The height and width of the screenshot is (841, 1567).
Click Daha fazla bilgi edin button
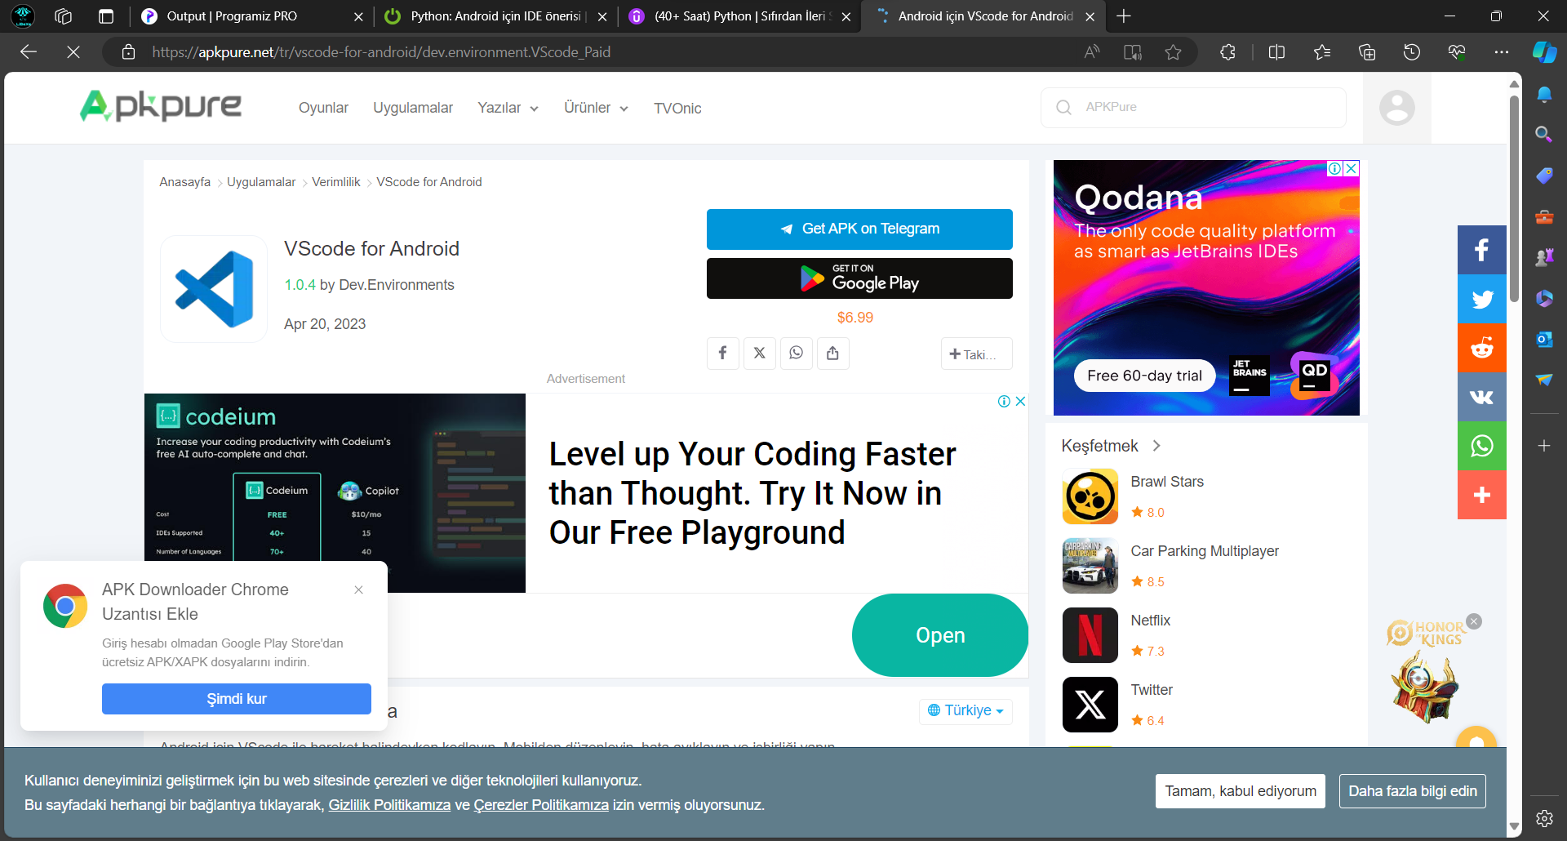[1413, 791]
